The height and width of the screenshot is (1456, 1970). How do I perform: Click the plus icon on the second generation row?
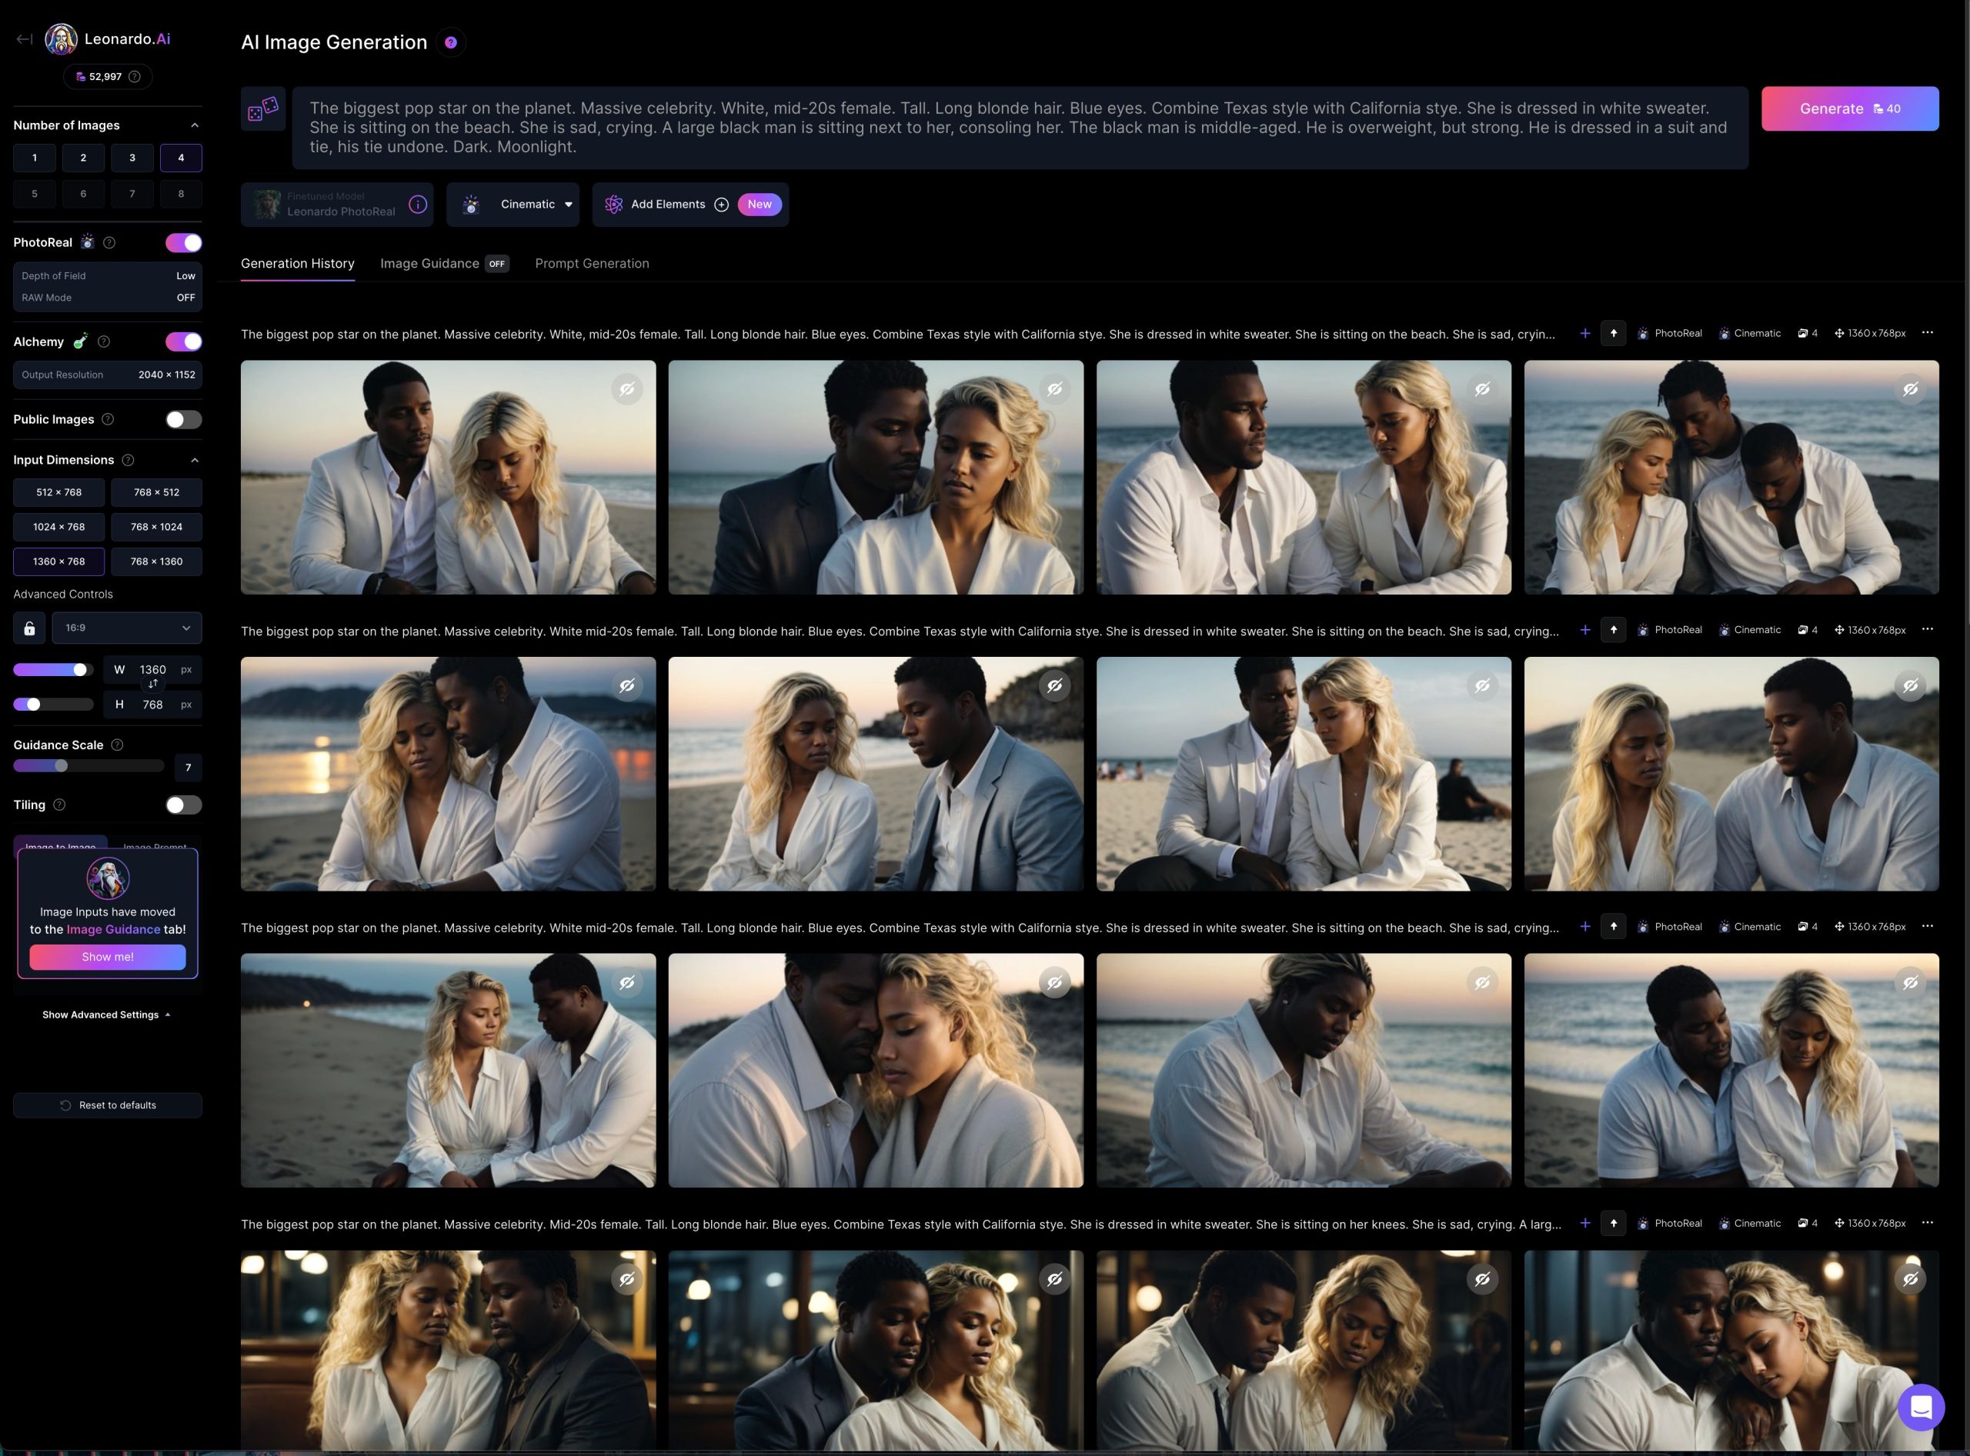point(1584,630)
